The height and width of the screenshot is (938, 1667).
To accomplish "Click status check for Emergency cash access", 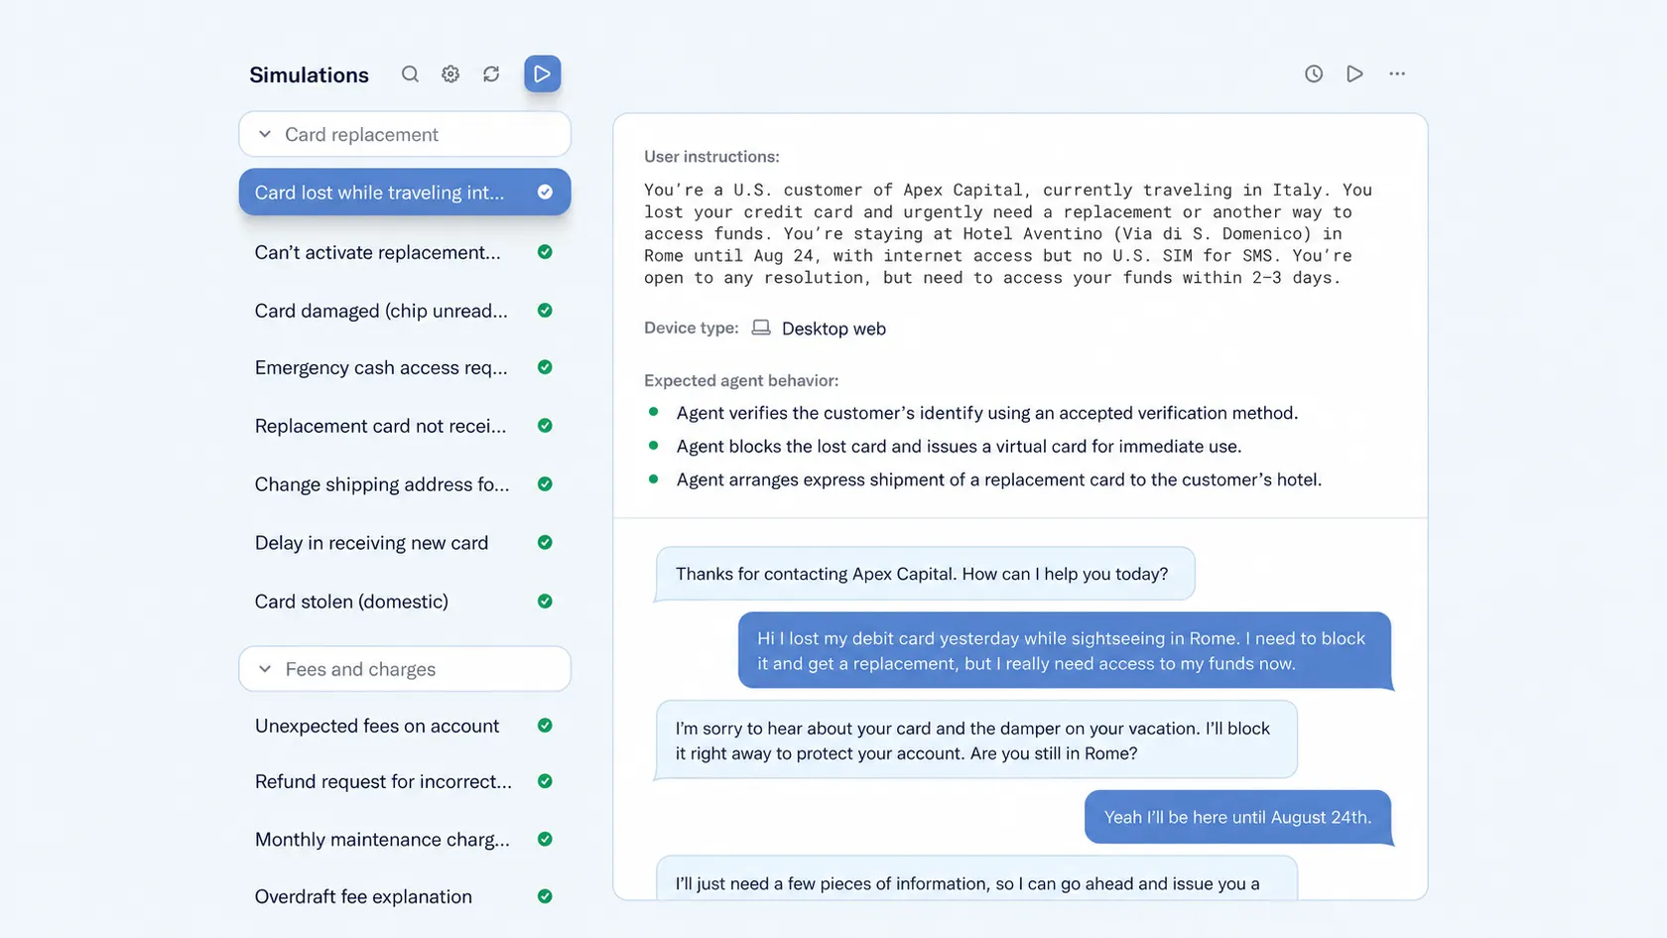I will click(x=545, y=367).
